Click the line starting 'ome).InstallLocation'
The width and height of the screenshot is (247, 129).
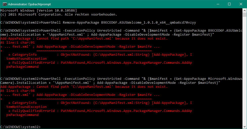[107, 35]
